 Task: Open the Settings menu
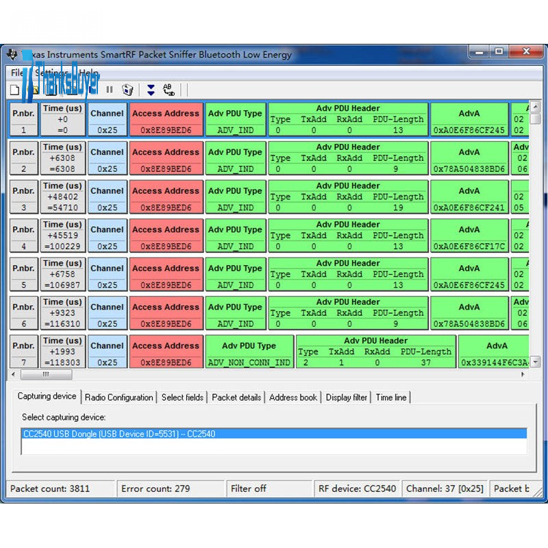coord(52,73)
